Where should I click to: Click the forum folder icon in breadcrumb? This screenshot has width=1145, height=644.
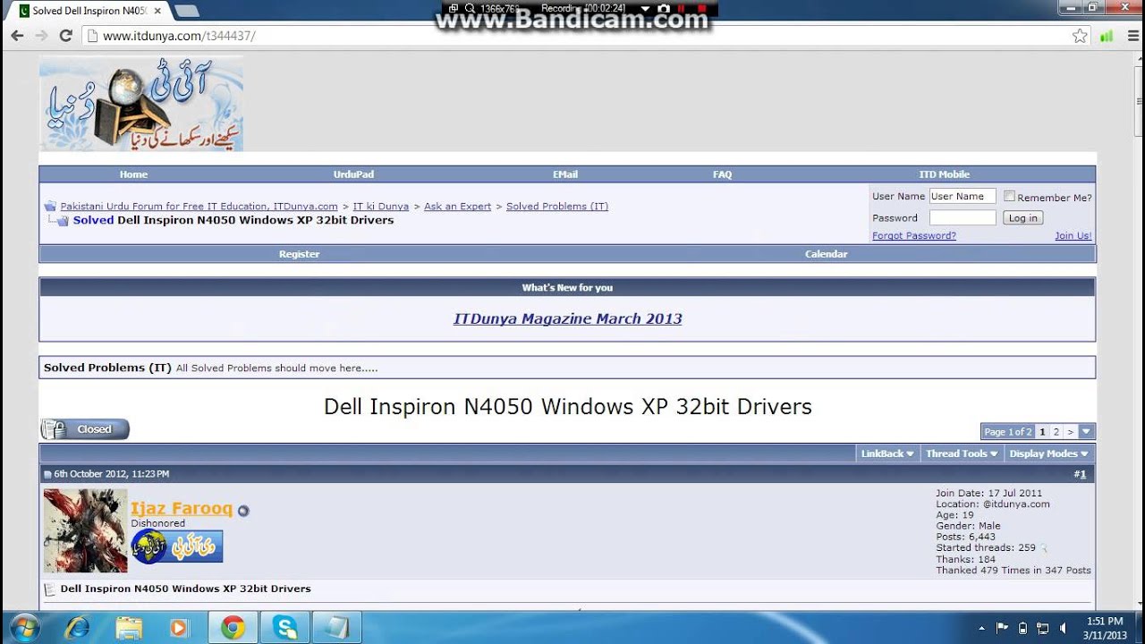click(x=50, y=207)
